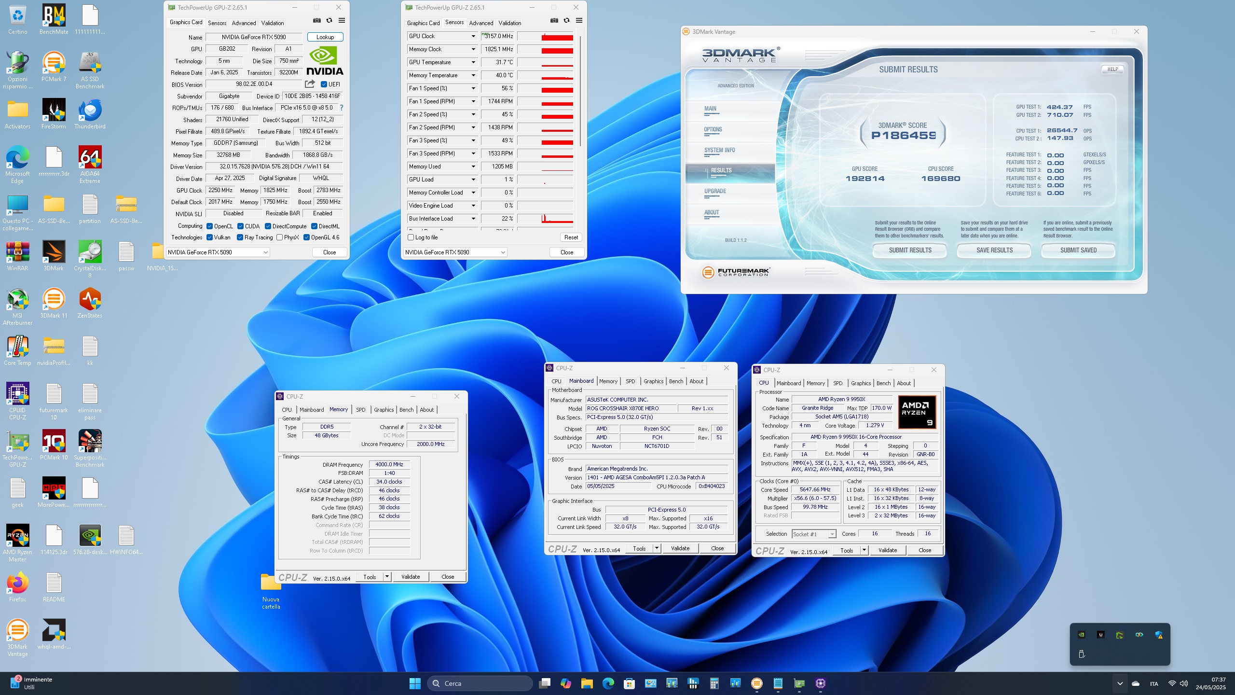Open Socket #1 selection dropdown in CPU-Z
The image size is (1235, 695).
814,534
